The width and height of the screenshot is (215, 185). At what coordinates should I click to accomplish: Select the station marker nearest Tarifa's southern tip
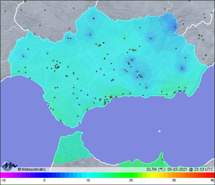click(78, 116)
